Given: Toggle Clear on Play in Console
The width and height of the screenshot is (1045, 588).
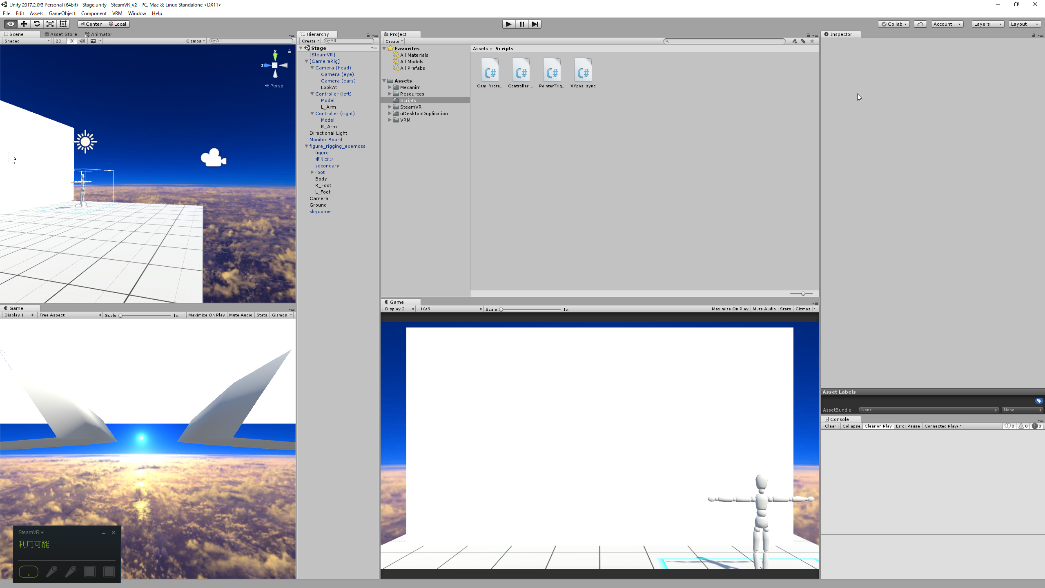Looking at the screenshot, I should tap(878, 426).
